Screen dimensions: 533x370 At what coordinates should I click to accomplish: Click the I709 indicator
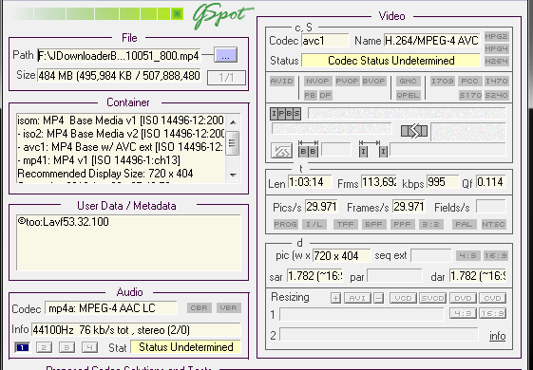442,82
